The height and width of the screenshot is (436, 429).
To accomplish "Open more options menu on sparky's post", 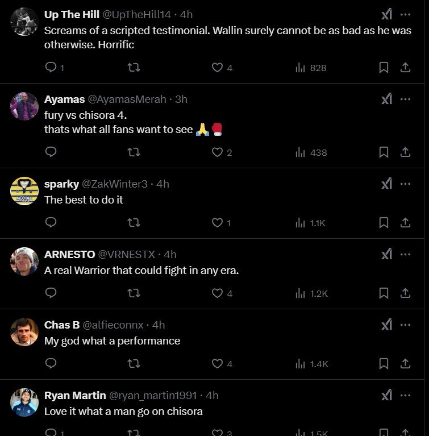I will coord(405,184).
